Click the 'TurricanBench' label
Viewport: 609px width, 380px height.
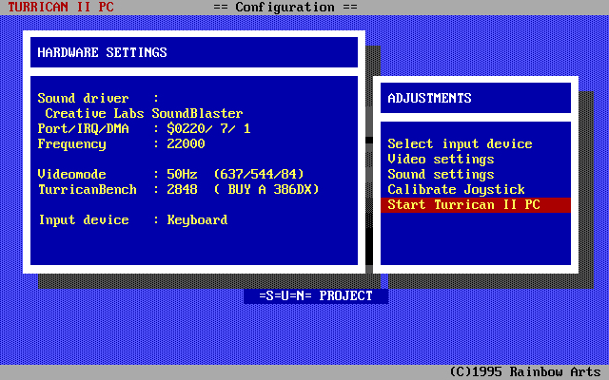click(87, 190)
